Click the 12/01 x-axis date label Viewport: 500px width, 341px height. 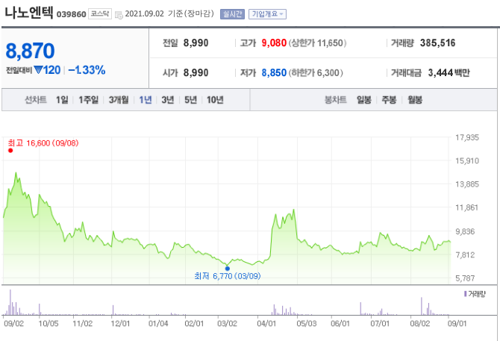(x=121, y=324)
